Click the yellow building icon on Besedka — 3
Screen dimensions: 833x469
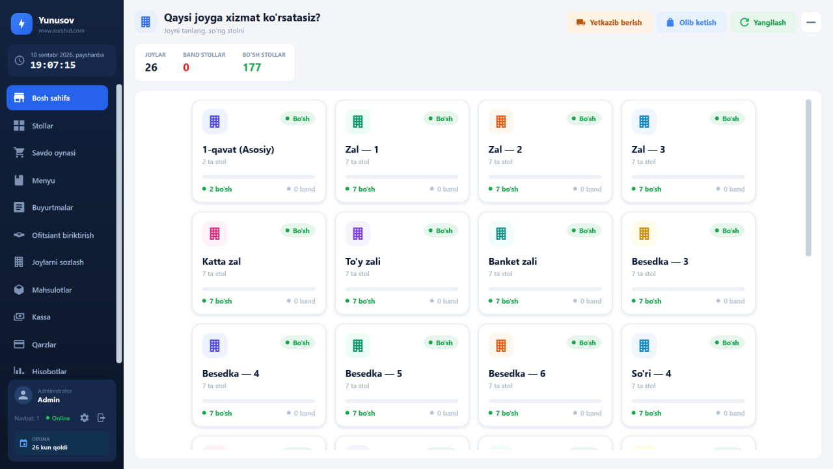[x=644, y=233]
